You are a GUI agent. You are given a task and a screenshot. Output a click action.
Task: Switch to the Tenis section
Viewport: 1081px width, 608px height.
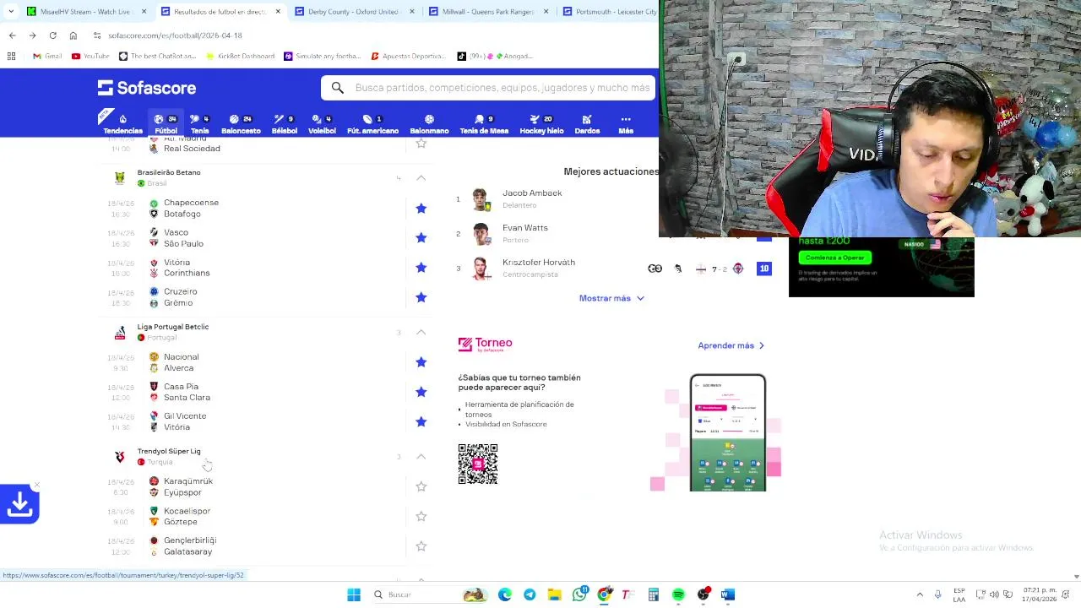tap(199, 124)
